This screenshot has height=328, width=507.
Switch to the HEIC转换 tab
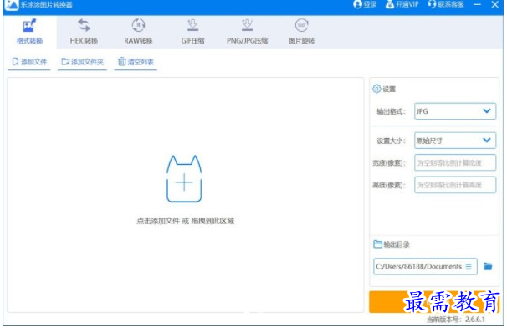click(84, 32)
